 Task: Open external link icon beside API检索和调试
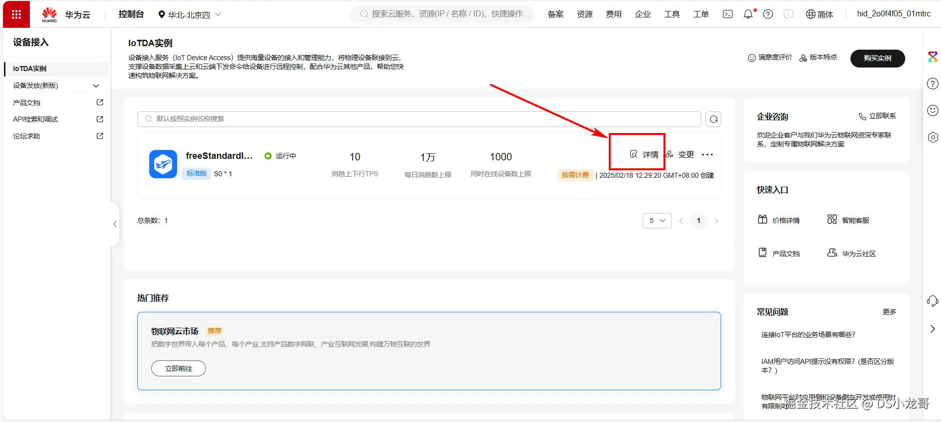click(100, 119)
